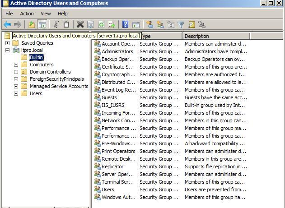Open filter options with the funnel icon

tap(181, 24)
